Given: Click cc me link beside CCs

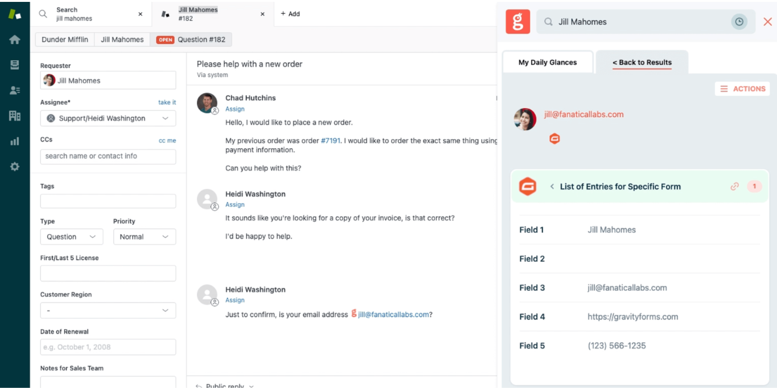Looking at the screenshot, I should (167, 140).
